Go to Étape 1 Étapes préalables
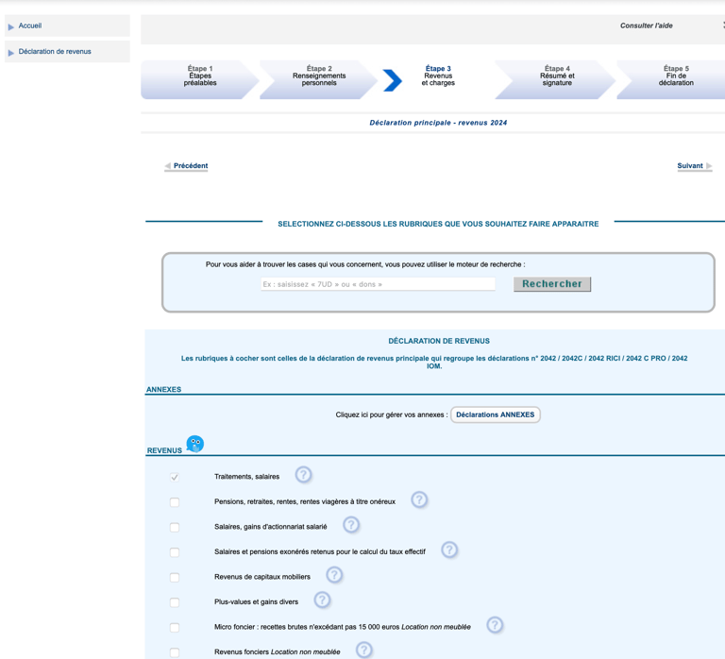The width and height of the screenshot is (725, 659). (x=200, y=79)
